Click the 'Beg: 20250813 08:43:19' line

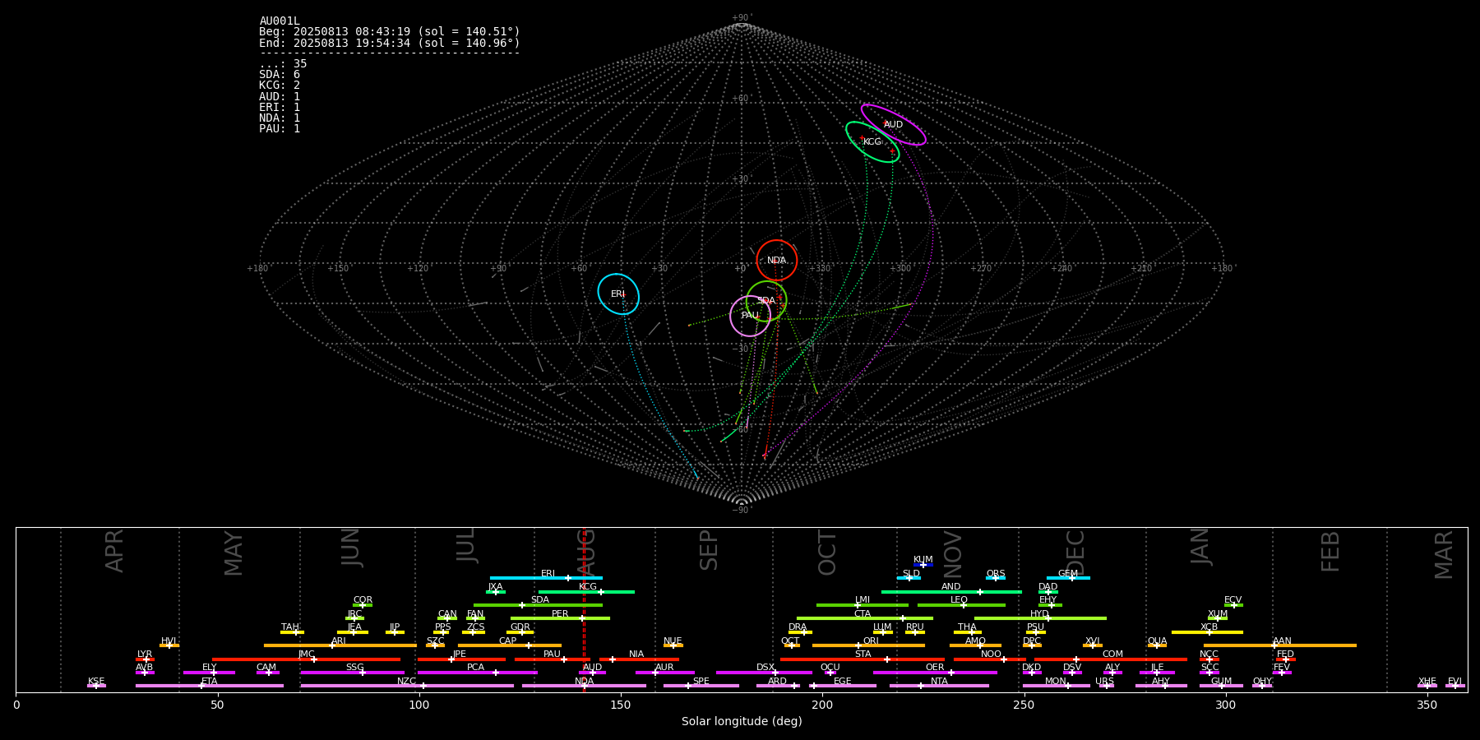[x=390, y=32]
